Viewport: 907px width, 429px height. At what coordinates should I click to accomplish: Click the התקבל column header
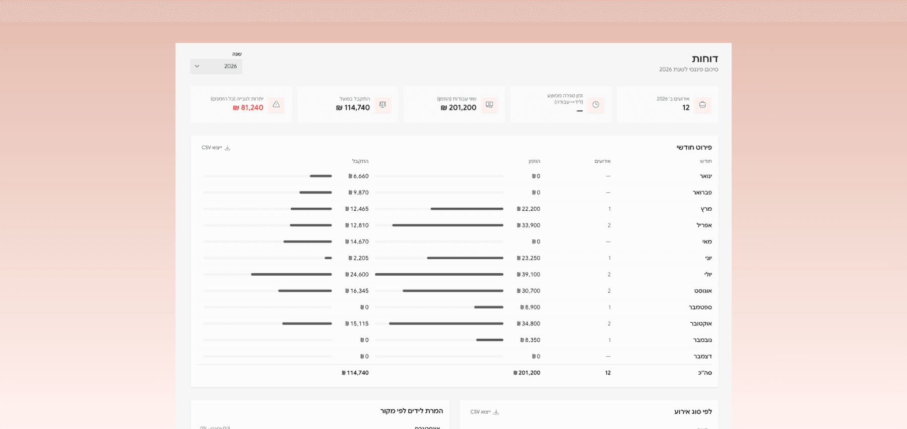pos(360,161)
